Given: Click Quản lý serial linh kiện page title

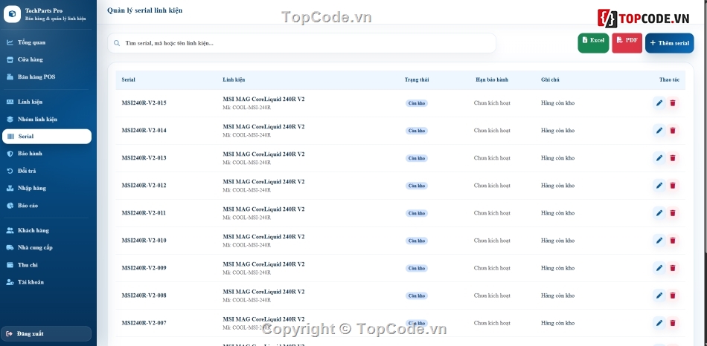Looking at the screenshot, I should coord(144,10).
